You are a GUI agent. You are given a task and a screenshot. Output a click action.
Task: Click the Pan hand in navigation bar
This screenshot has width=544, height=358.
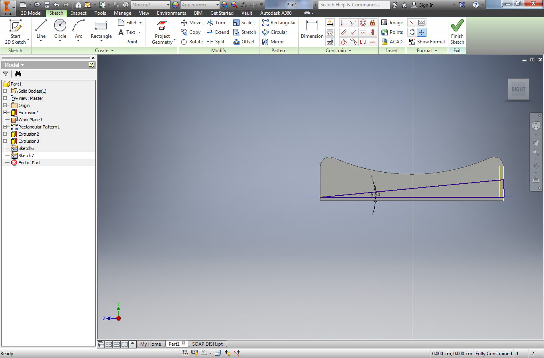tap(536, 142)
